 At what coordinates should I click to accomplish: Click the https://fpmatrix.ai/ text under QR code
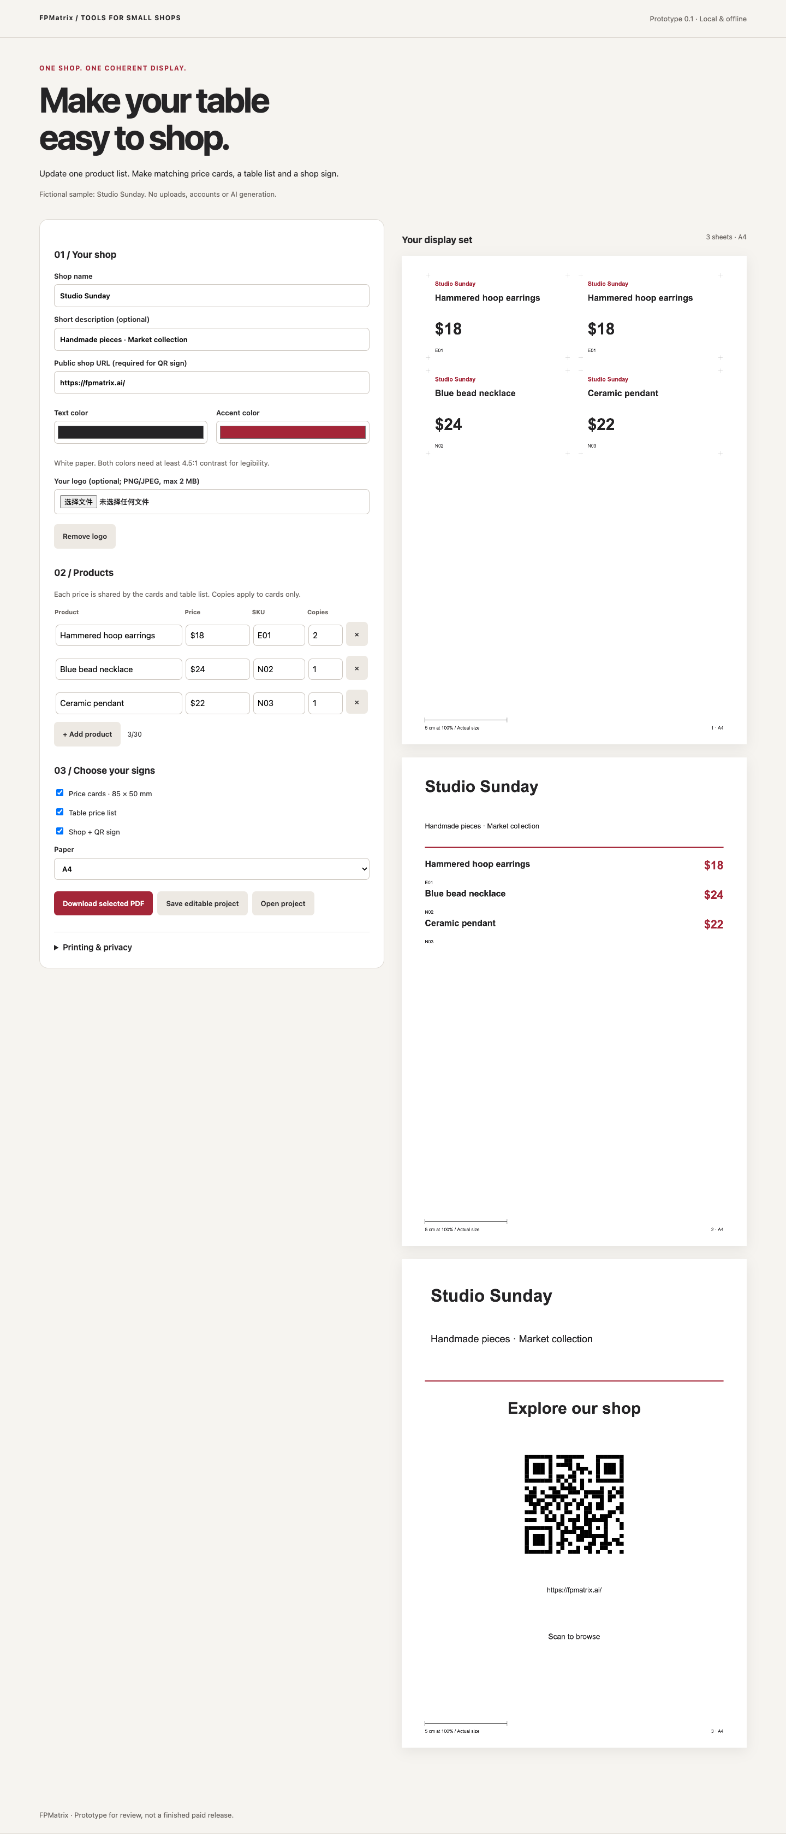(574, 1590)
